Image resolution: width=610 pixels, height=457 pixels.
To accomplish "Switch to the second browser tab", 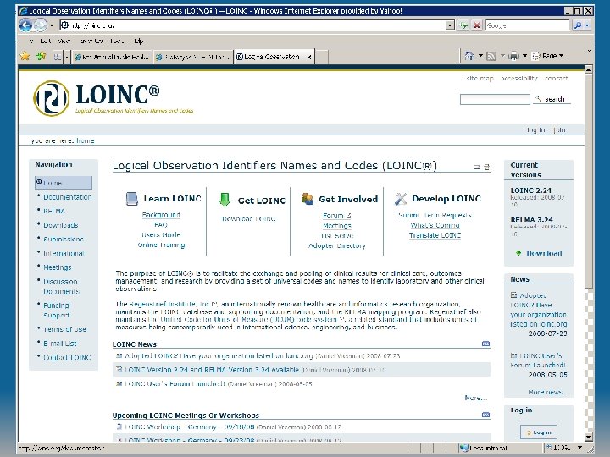I will tap(193, 57).
